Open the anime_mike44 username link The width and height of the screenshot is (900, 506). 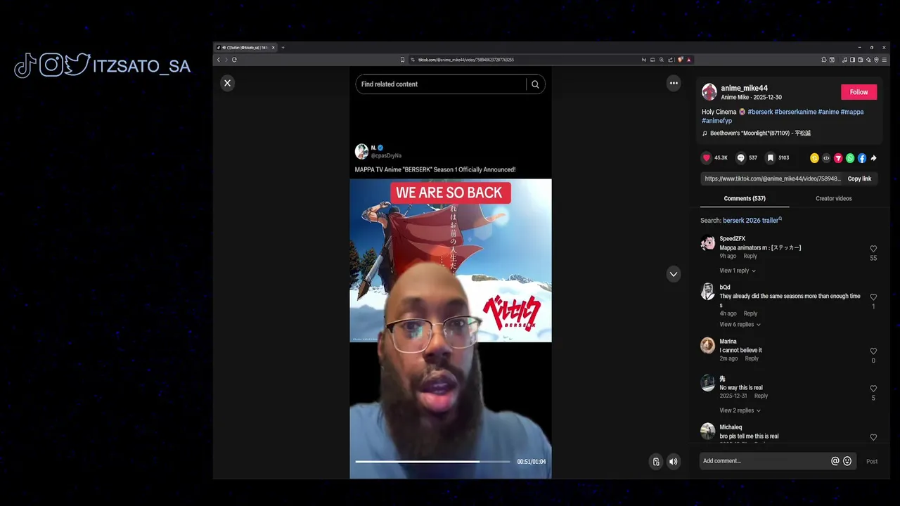[744, 89]
